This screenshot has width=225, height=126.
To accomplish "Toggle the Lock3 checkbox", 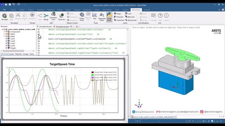I will click(6, 43).
